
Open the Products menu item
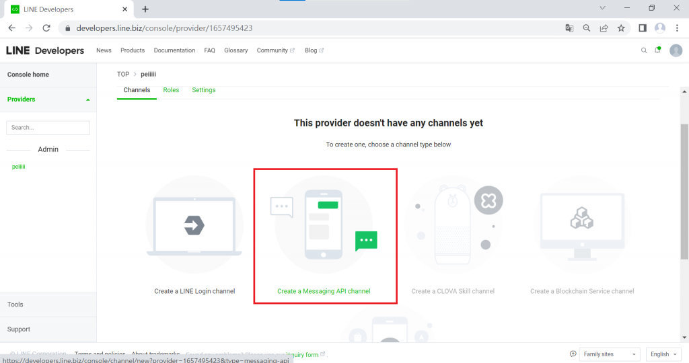(133, 50)
